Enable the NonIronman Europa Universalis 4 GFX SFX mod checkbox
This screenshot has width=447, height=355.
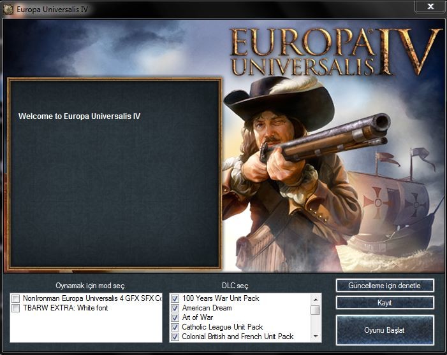click(x=16, y=298)
